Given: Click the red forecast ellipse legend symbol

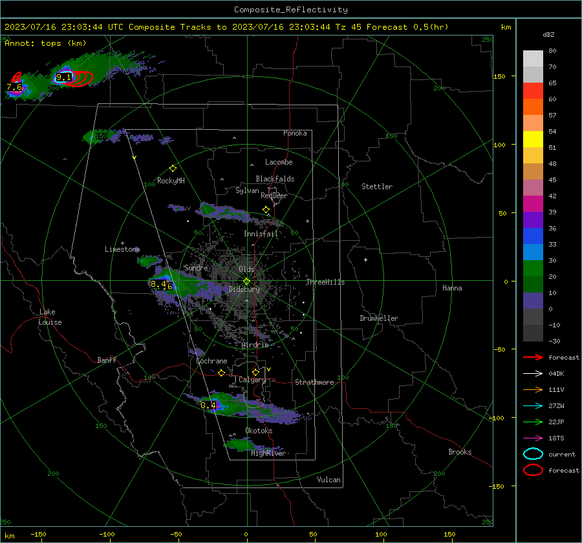Looking at the screenshot, I should tap(533, 470).
